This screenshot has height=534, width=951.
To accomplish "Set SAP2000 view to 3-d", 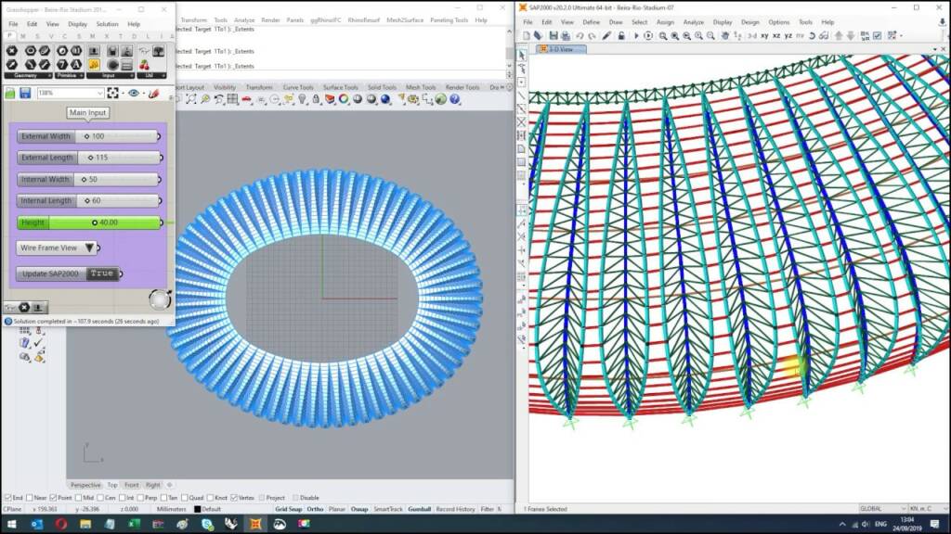I will tap(752, 36).
